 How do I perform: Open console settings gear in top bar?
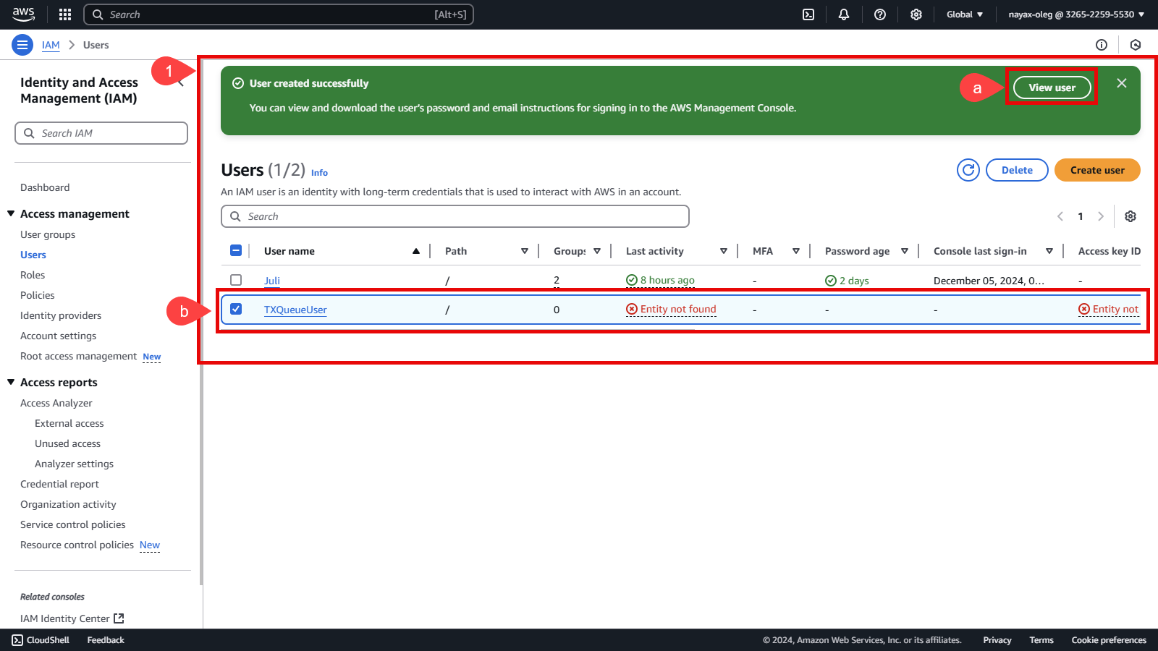(x=916, y=14)
